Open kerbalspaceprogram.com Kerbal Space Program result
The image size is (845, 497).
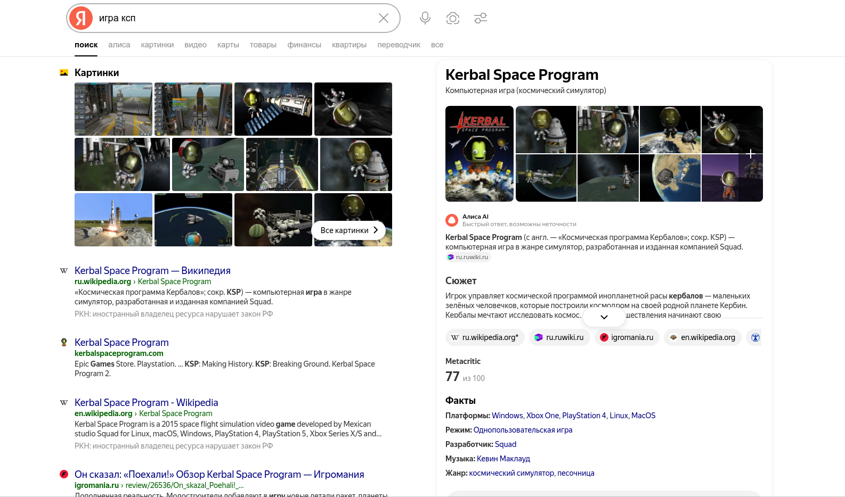[121, 342]
